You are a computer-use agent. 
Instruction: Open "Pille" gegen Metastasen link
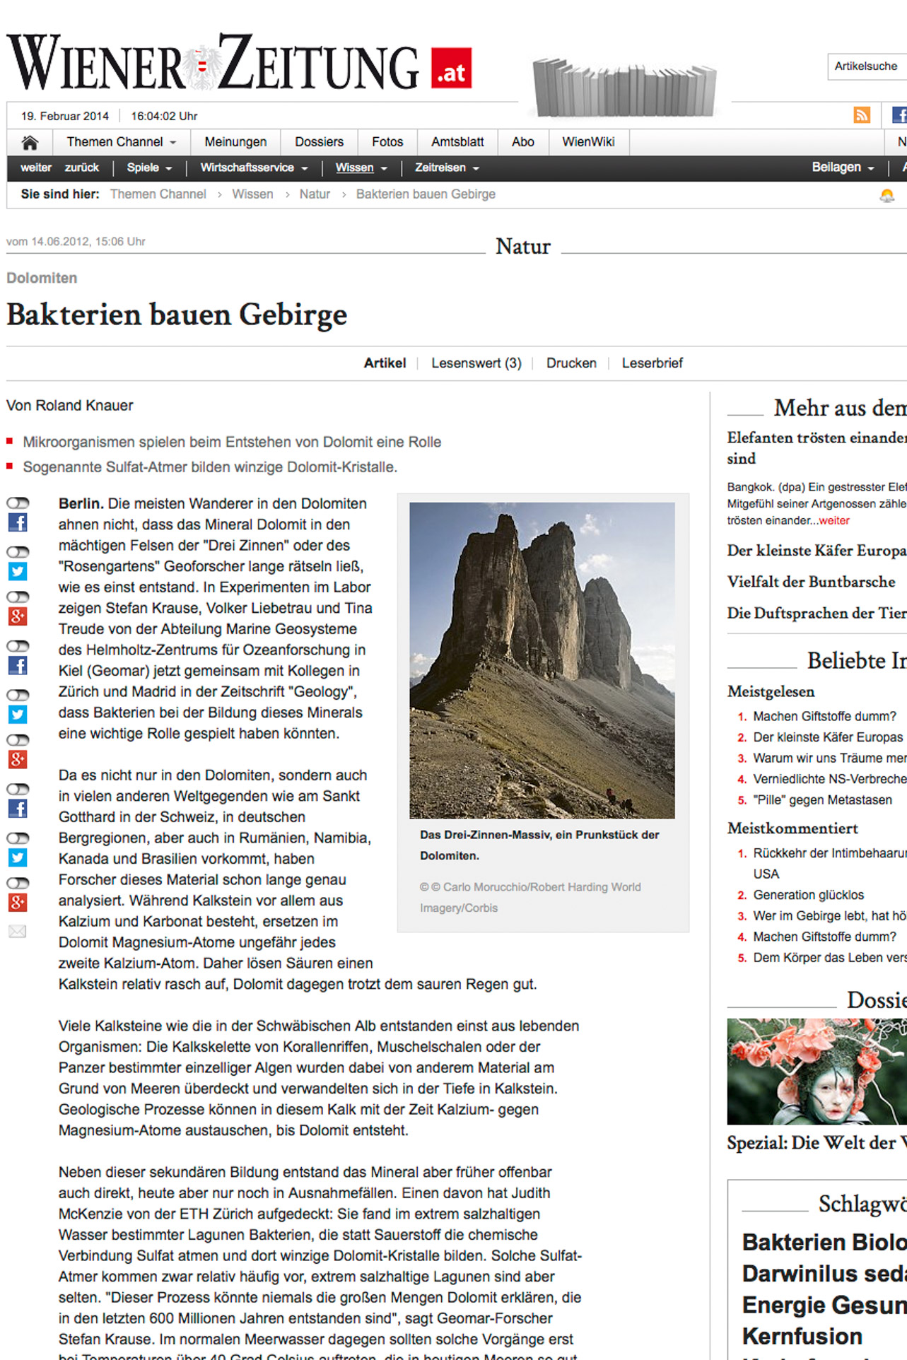(822, 800)
